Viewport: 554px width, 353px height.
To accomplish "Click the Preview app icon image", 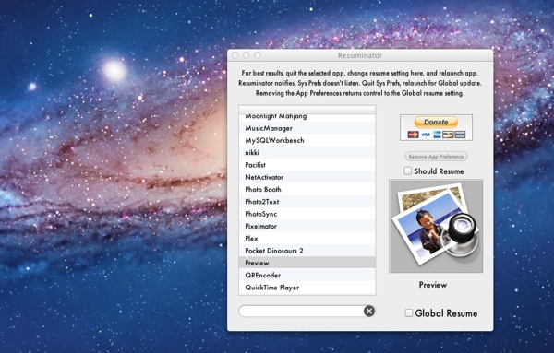I will (x=436, y=227).
